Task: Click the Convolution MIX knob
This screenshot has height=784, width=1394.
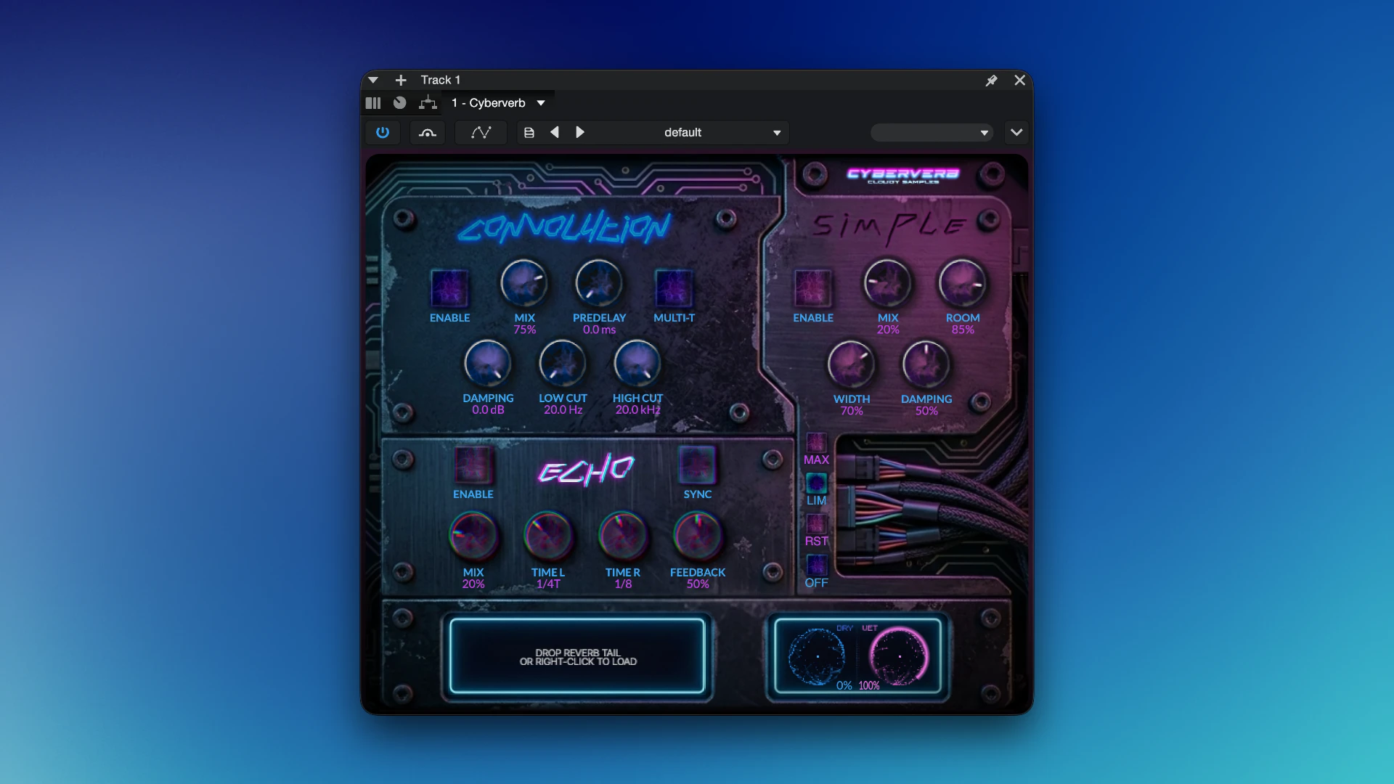Action: 523,283
